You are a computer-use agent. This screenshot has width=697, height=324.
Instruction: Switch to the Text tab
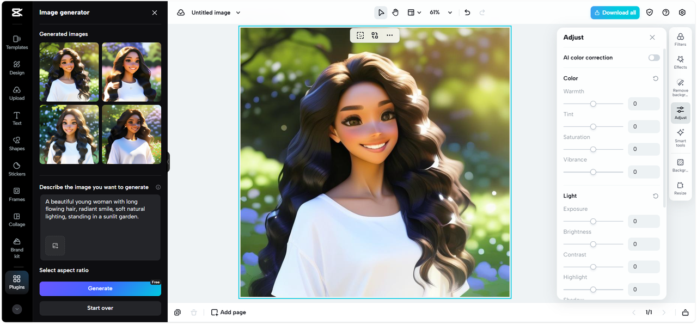[17, 118]
